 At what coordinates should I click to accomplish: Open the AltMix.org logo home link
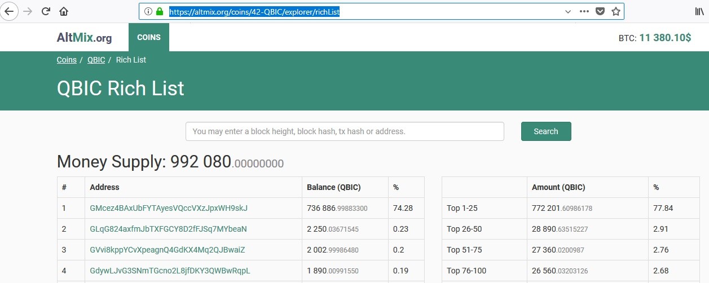84,38
